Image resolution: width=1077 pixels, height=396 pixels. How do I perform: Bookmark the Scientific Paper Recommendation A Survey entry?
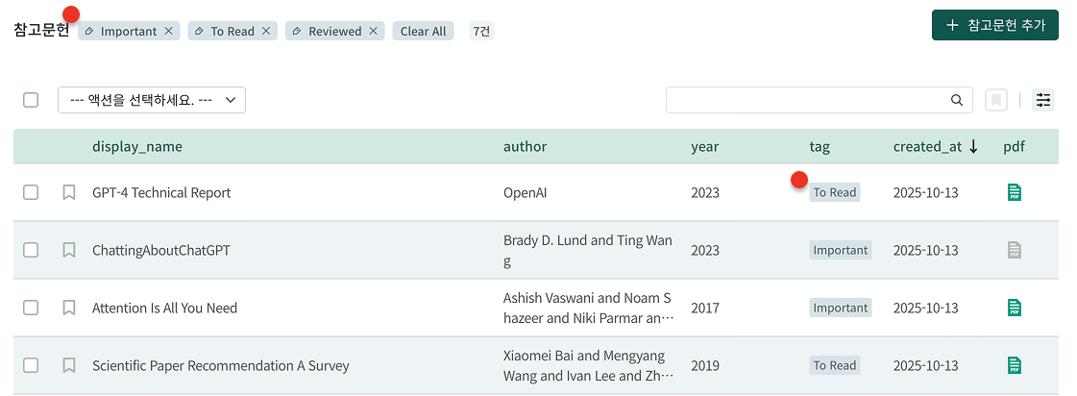(68, 366)
